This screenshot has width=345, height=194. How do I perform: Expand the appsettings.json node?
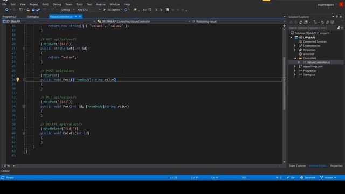click(x=295, y=66)
